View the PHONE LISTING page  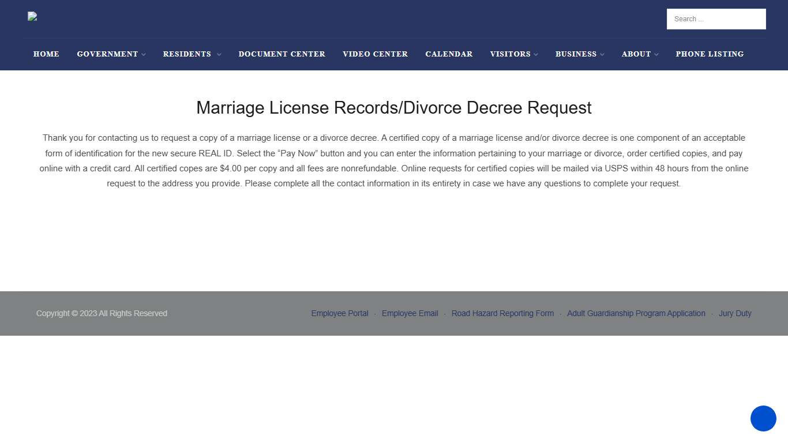(x=710, y=54)
